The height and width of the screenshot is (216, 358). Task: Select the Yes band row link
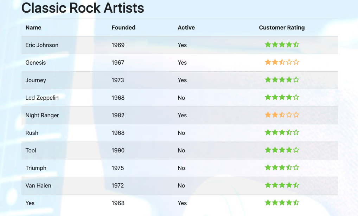[x=30, y=203]
